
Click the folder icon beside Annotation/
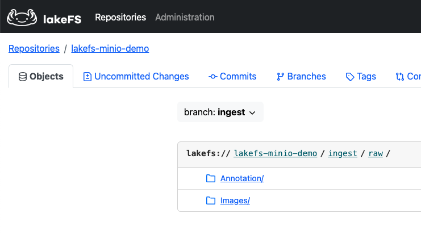(x=211, y=179)
